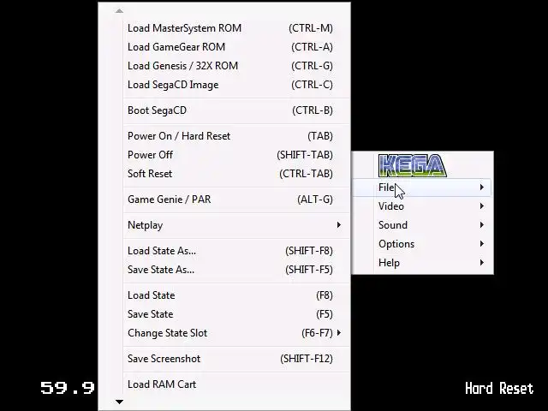Image resolution: width=548 pixels, height=411 pixels.
Task: Open the Options submenu
Action: (422, 244)
